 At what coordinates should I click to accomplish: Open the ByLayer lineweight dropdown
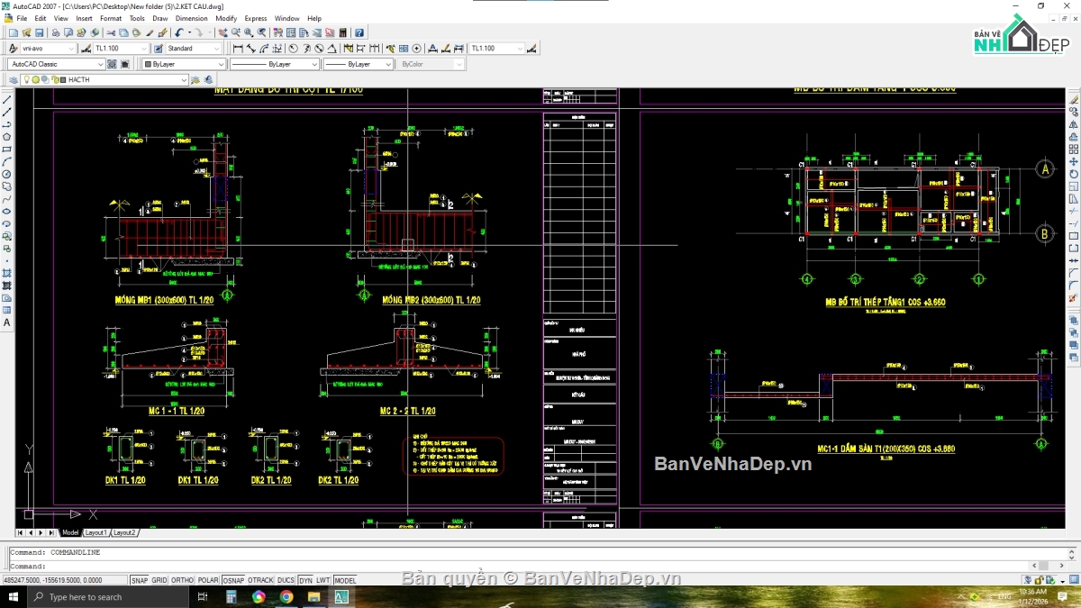click(359, 64)
